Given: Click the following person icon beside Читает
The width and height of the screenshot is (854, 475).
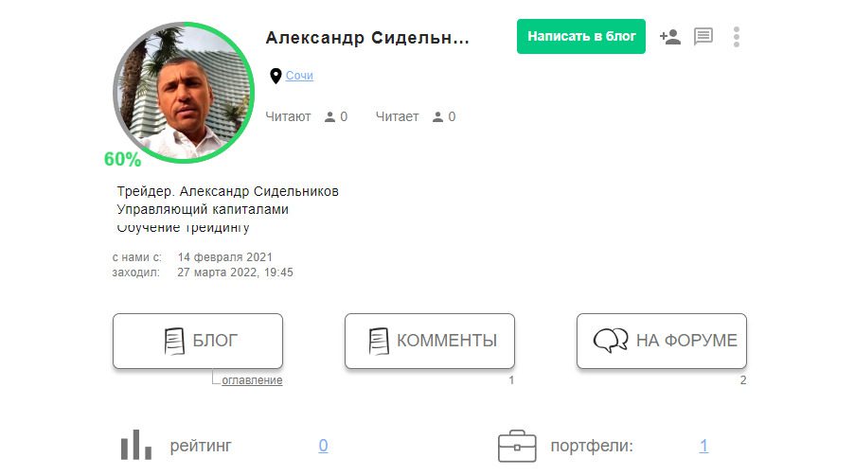Looking at the screenshot, I should coord(437,117).
